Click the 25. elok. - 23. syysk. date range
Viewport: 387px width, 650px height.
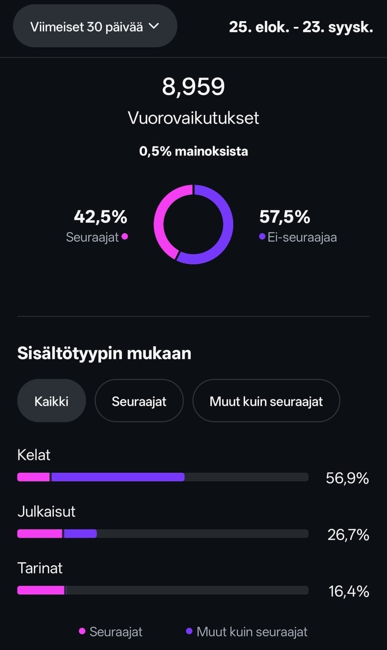click(301, 27)
